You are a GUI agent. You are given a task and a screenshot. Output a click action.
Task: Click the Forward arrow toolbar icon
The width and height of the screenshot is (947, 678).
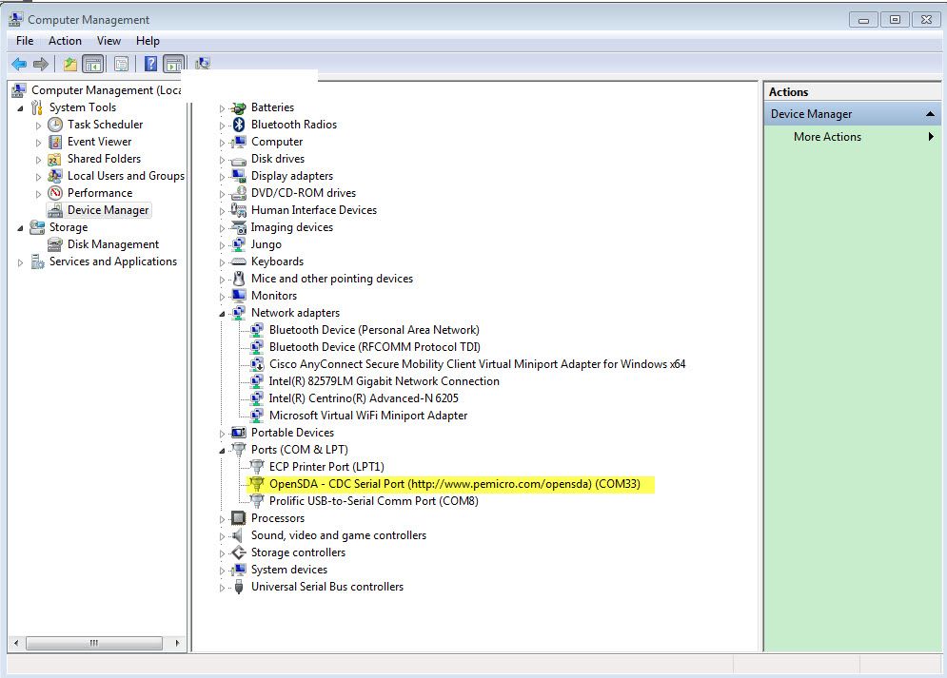(x=41, y=64)
